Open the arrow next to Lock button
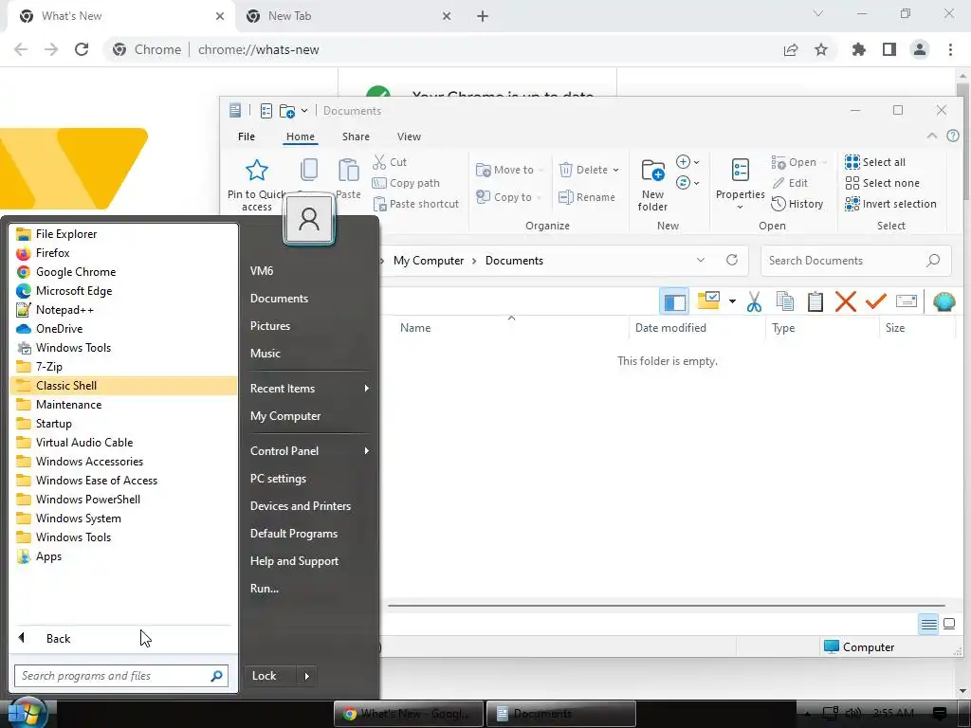Screen dimensions: 971x728 point(306,676)
